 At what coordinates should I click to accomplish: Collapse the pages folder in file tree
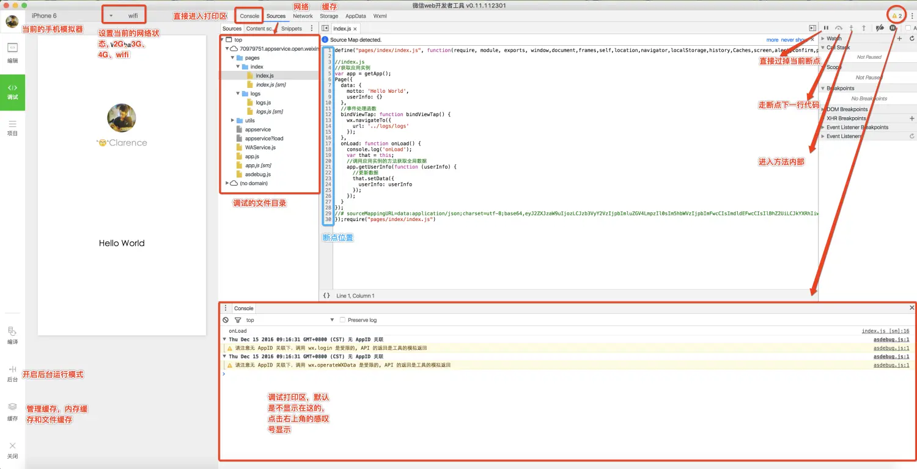[232, 58]
